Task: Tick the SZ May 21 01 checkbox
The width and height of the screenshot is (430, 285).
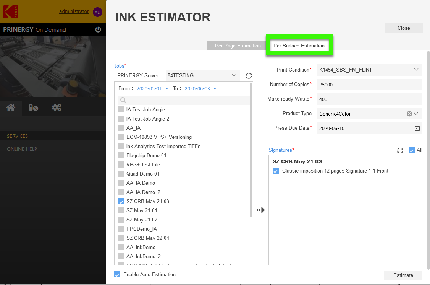Action: (x=121, y=210)
